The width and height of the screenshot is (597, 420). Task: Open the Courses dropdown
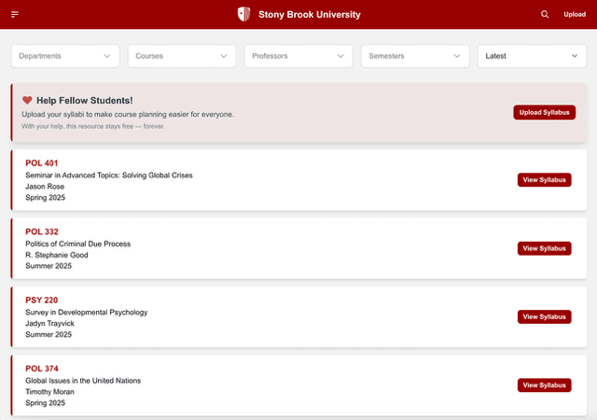pyautogui.click(x=182, y=56)
